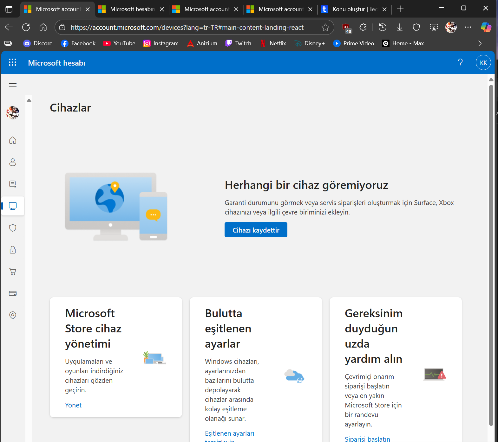Open the favorites bar sidebar toggle icon

click(x=8, y=43)
